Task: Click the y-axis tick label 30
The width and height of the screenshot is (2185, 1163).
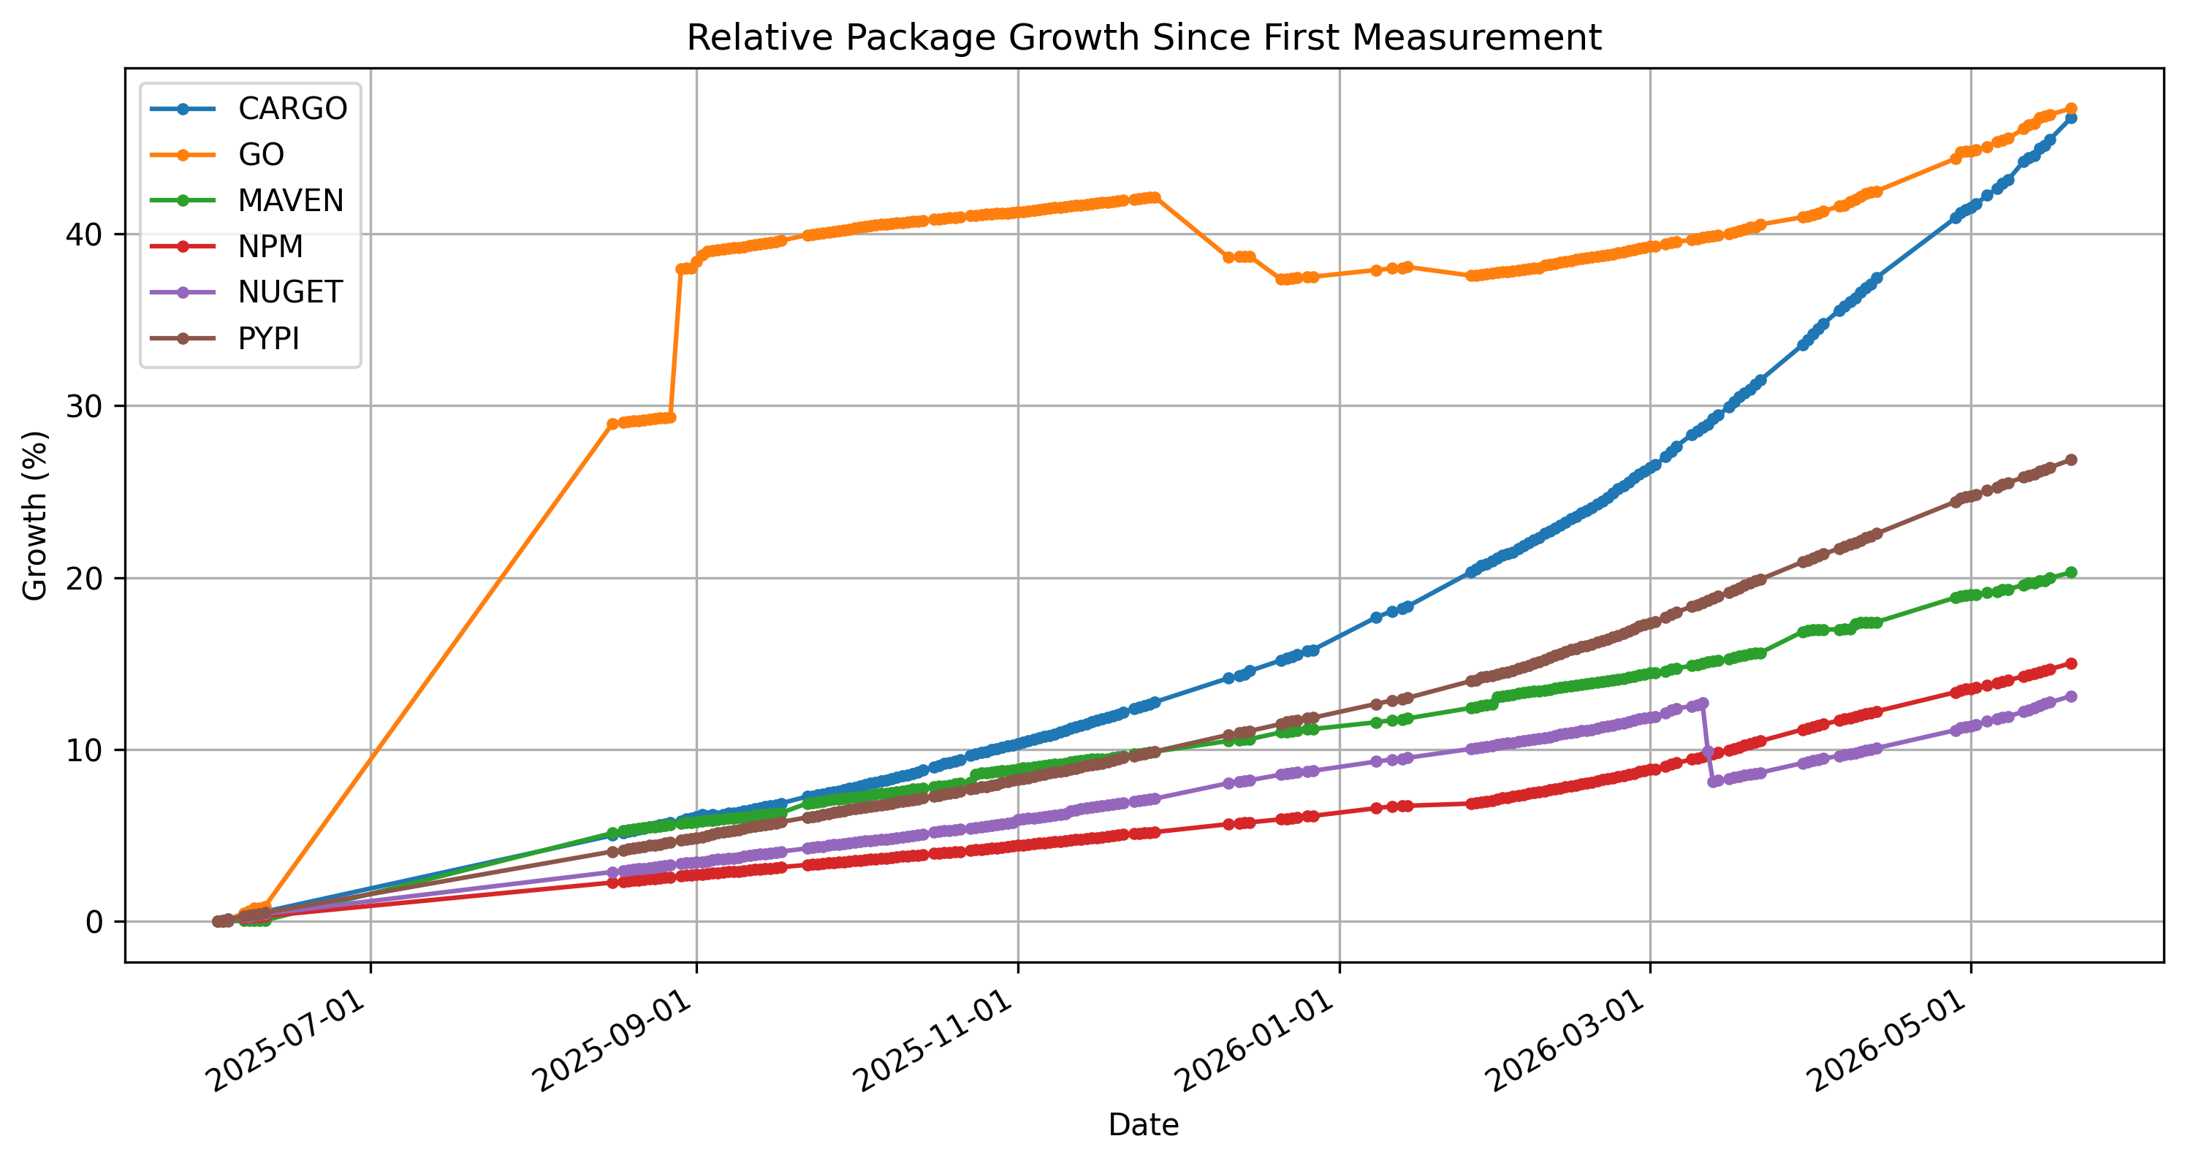Action: point(84,407)
